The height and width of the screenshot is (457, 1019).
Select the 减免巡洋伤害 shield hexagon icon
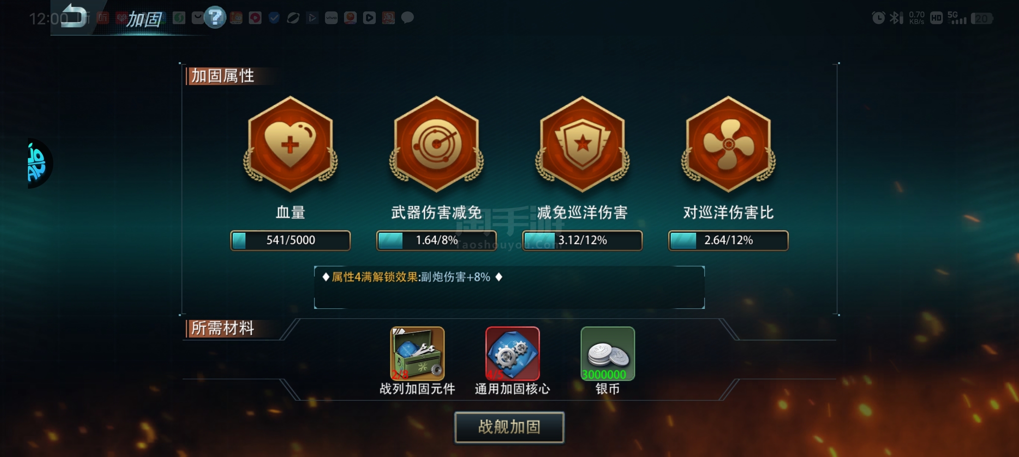click(582, 144)
